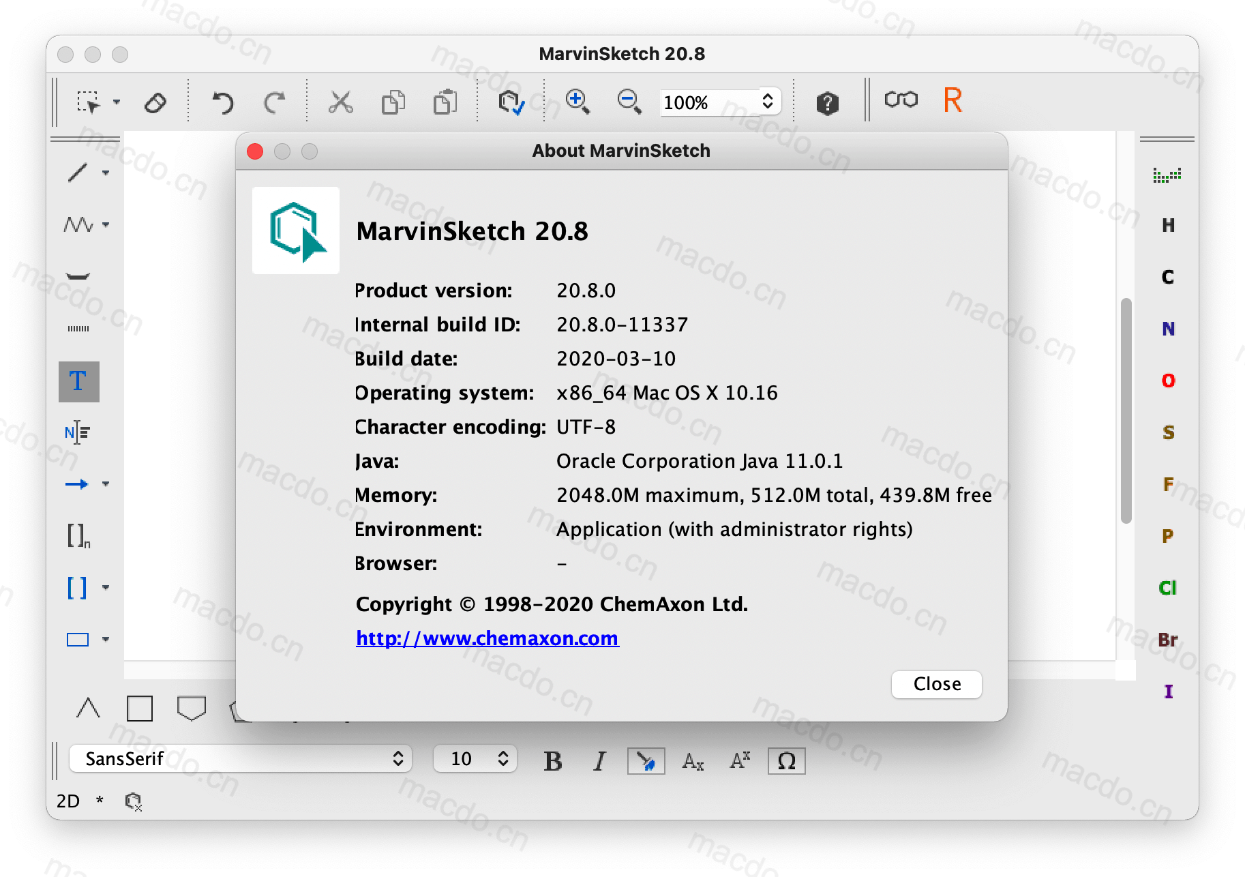Open the 100% zoom level combo box
This screenshot has width=1245, height=877.
[x=720, y=102]
